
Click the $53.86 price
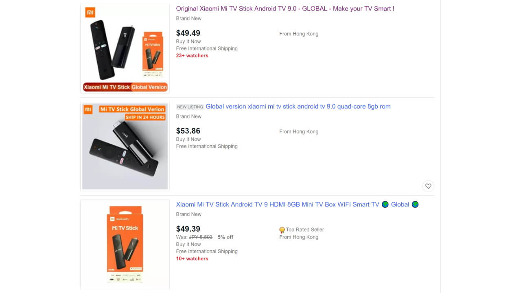(x=188, y=131)
